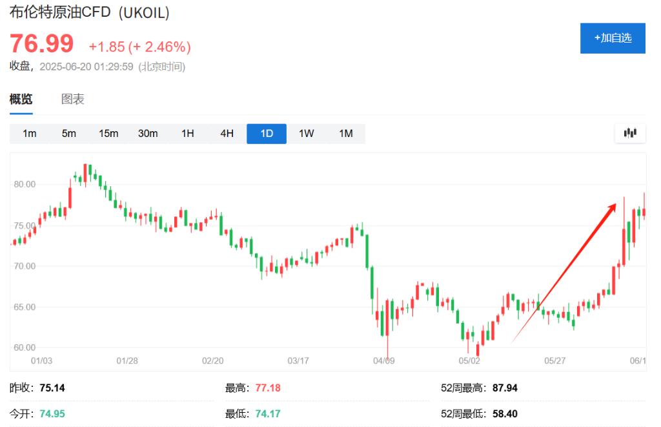Click the 52周最高 value 87.94

click(x=504, y=388)
